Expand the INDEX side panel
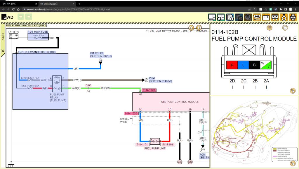 [x=3, y=50]
